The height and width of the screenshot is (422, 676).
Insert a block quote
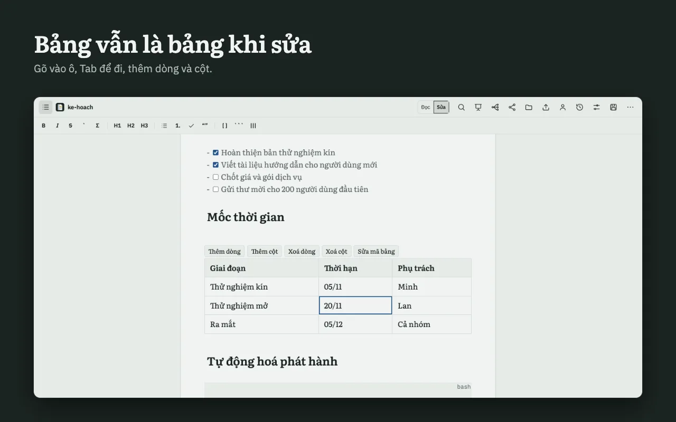click(205, 126)
